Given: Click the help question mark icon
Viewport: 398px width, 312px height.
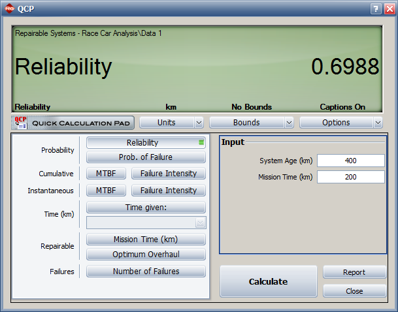Looking at the screenshot, I should tap(375, 9).
